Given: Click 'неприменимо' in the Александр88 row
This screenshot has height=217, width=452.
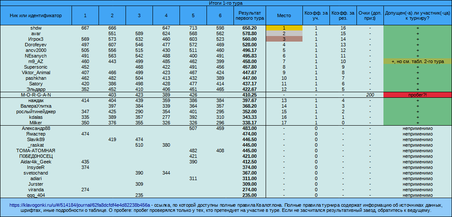Looking at the screenshot, I should 417,128.
